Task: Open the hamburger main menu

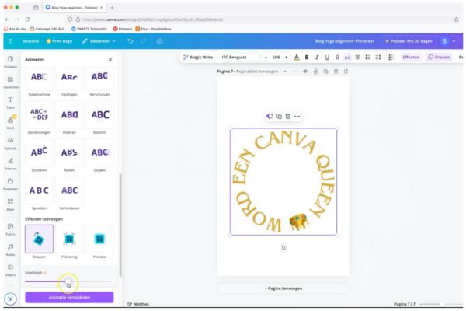Action: pyautogui.click(x=10, y=41)
